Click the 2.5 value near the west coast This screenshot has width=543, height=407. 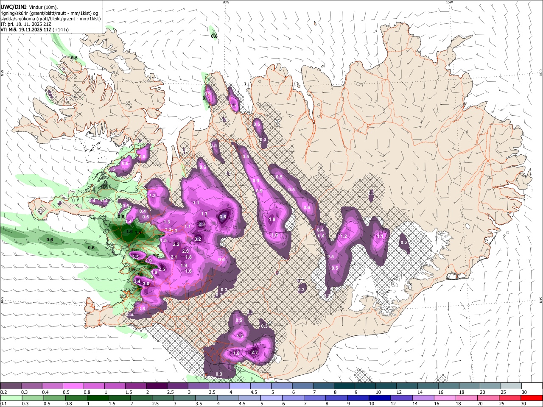(x=162, y=269)
